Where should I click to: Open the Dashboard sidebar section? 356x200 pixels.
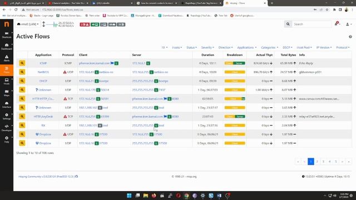coord(7,47)
